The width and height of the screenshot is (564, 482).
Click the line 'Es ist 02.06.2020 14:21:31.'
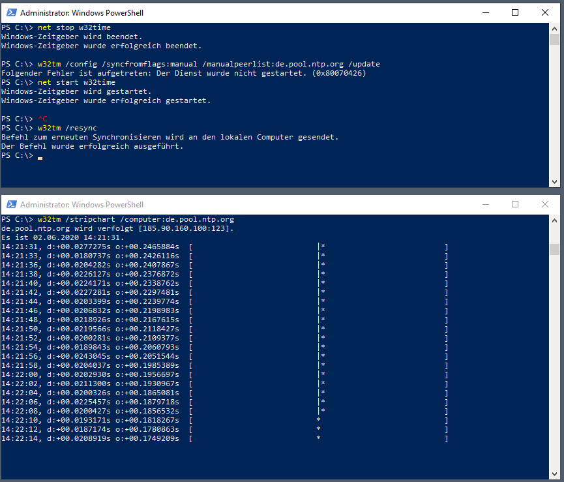point(63,238)
